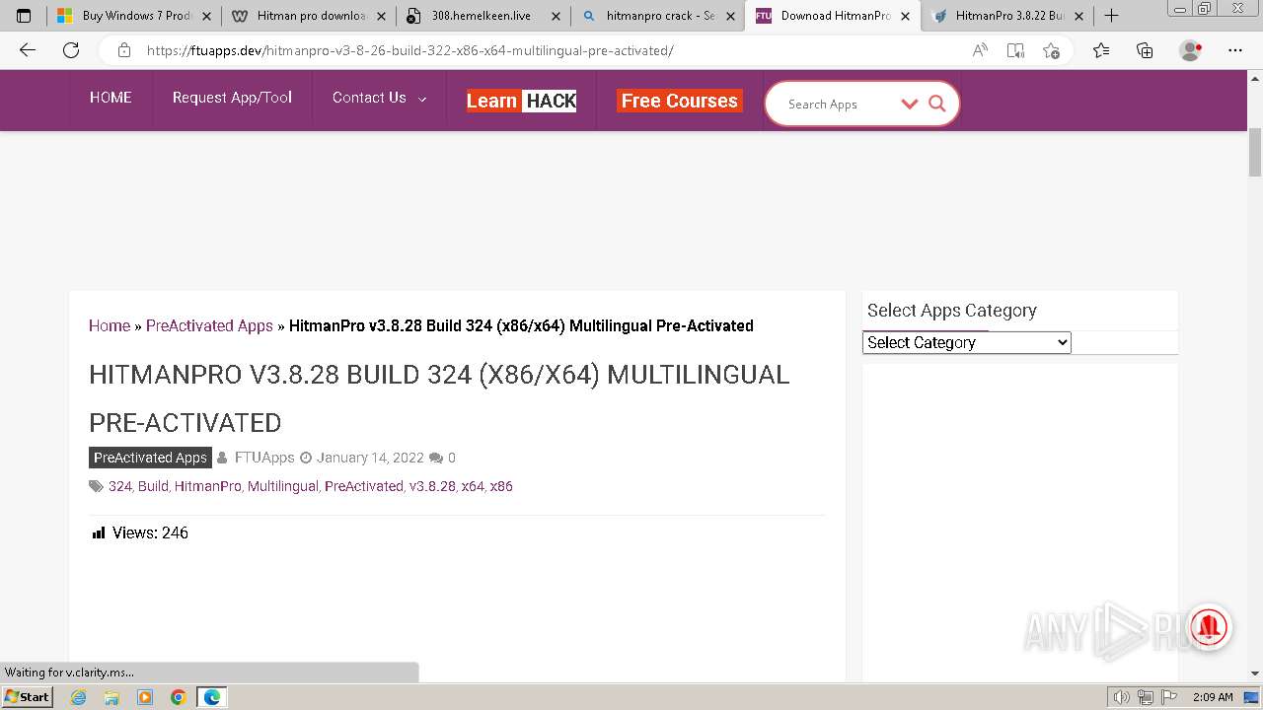Click the taskbar clock 2:09 AM

tap(1213, 697)
